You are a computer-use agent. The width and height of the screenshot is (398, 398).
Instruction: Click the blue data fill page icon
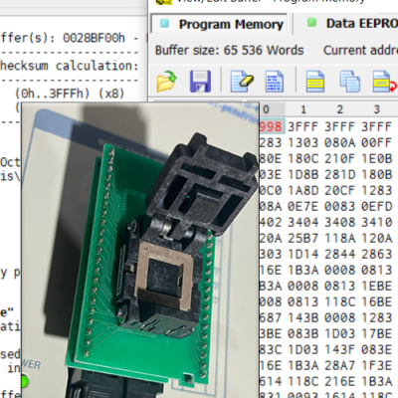[x=274, y=81]
